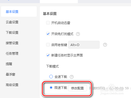Viewport: 131px width, 98px height.
Task: Open 提醒 settings page
Action: click(9, 64)
